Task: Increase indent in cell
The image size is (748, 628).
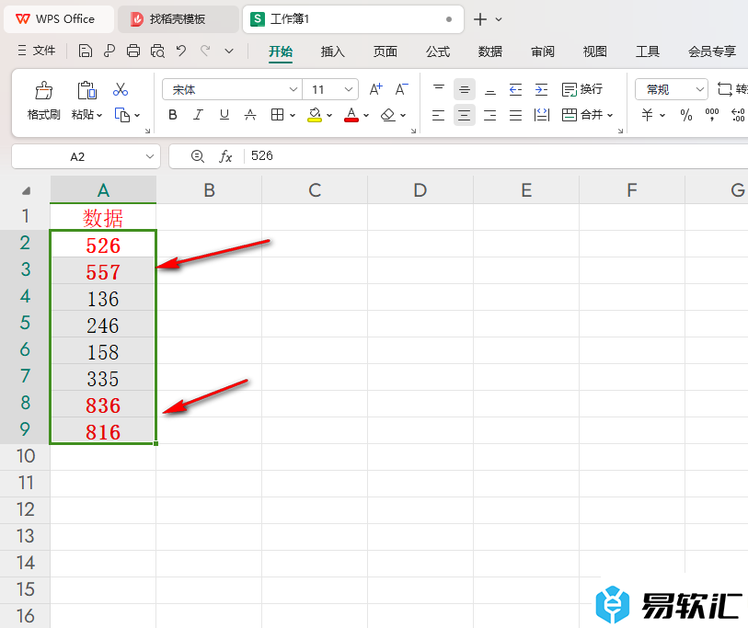Action: [541, 89]
